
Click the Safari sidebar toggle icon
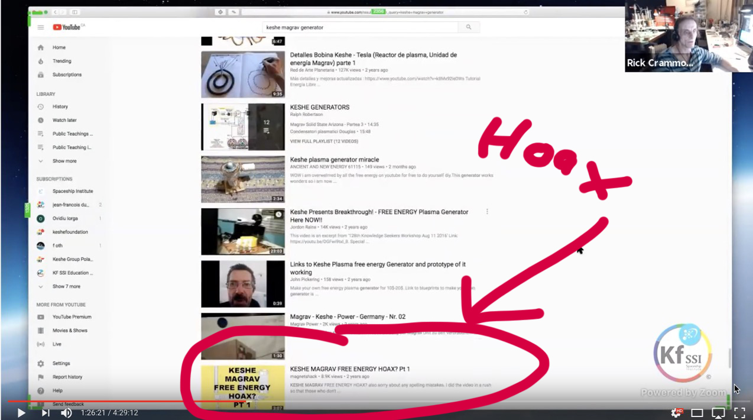coord(74,12)
